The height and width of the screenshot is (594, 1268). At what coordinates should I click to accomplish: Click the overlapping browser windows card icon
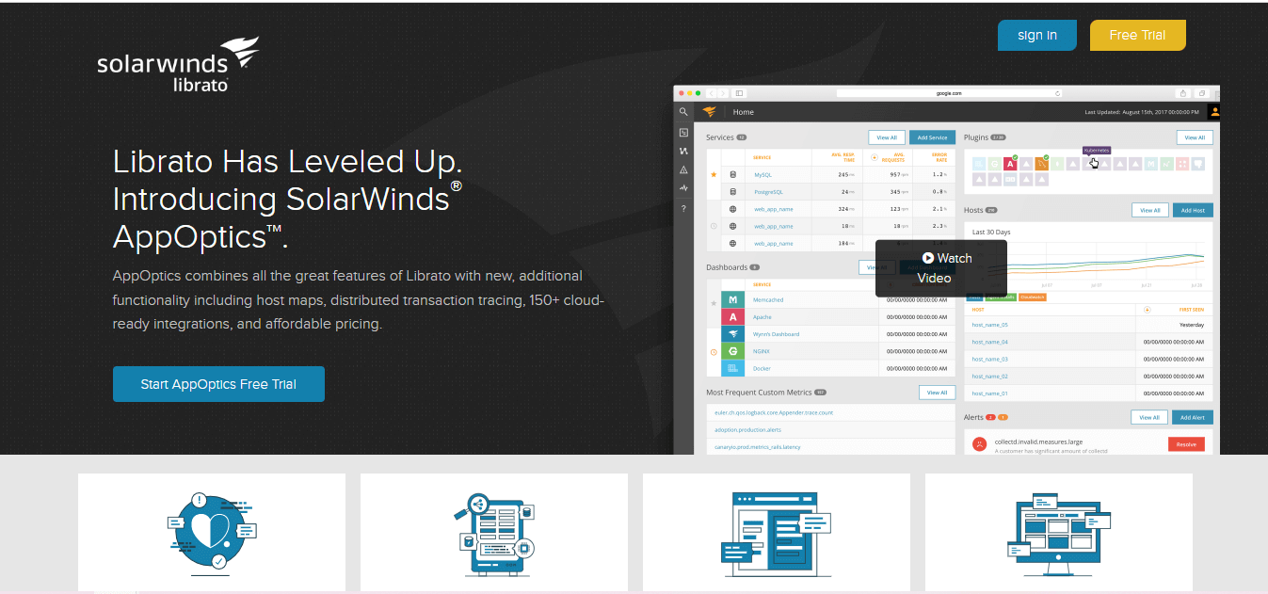(x=776, y=533)
